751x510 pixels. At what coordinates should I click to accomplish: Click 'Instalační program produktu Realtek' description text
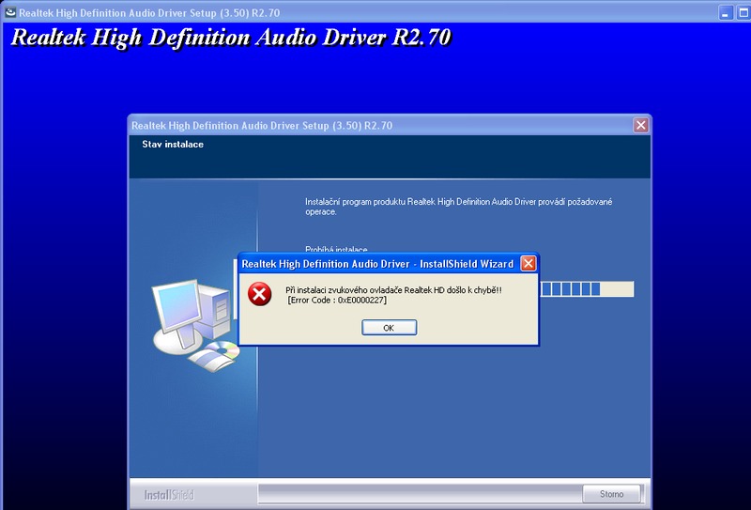pos(458,207)
